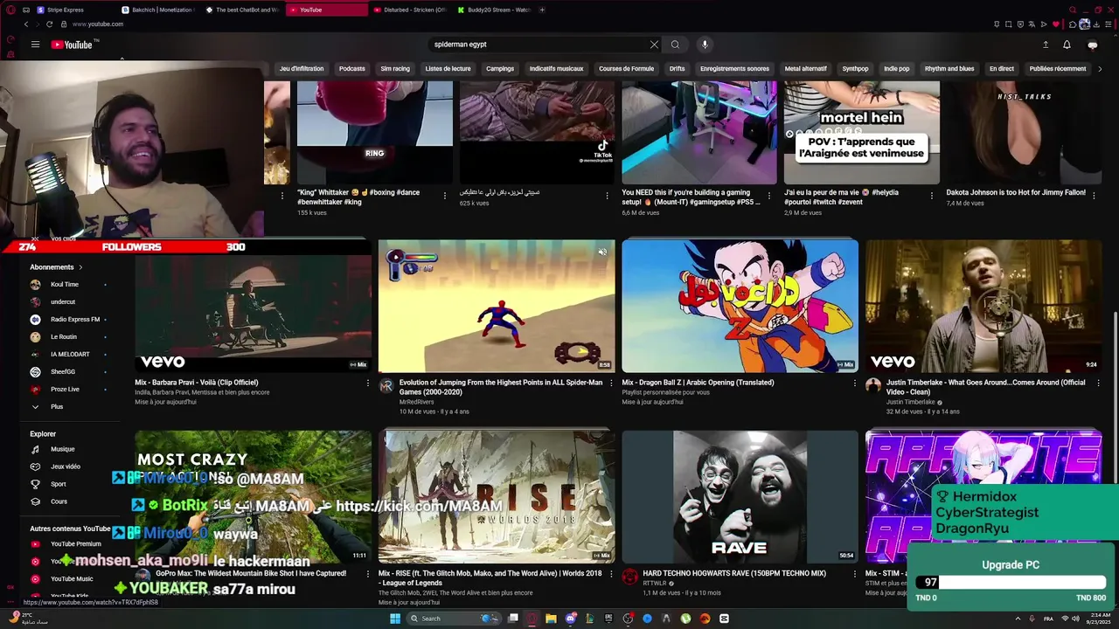1119x629 pixels.
Task: Open Sport in the Explorer section
Action: coord(58,484)
